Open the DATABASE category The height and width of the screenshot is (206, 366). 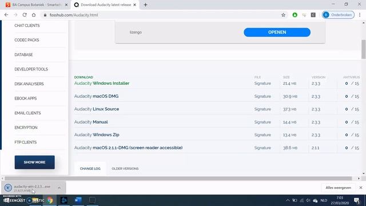tap(23, 55)
